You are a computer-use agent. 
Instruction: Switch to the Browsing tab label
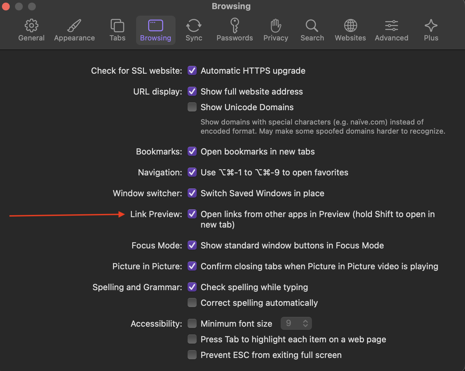pyautogui.click(x=155, y=38)
